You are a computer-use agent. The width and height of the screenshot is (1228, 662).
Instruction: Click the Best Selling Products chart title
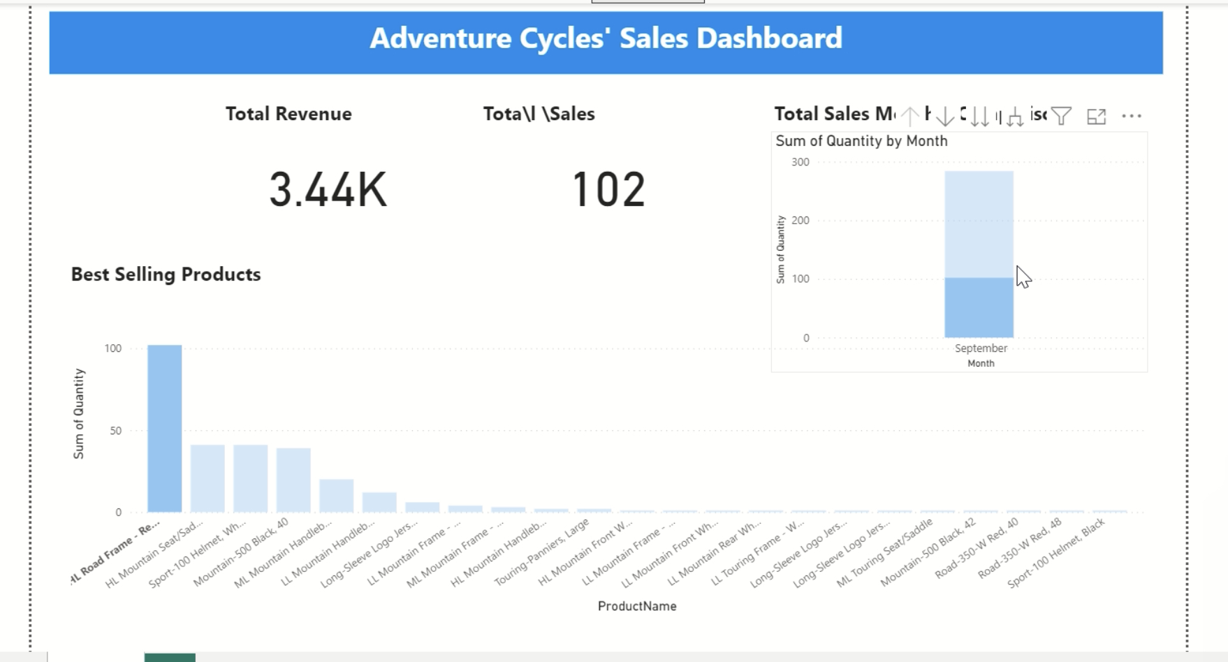[165, 274]
